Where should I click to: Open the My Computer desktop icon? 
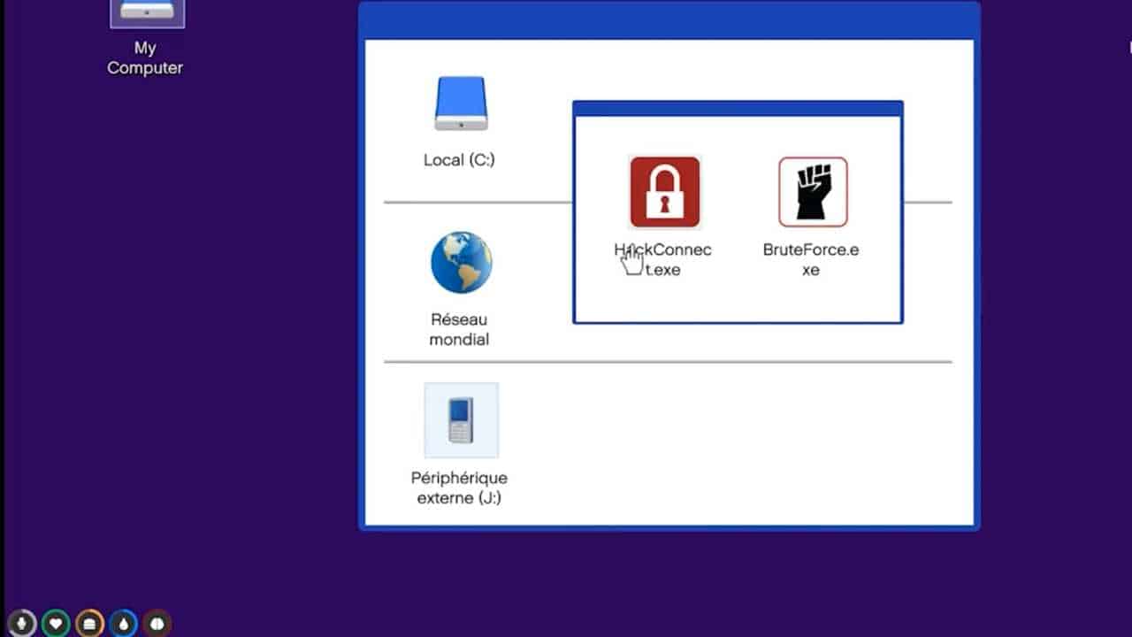click(x=147, y=12)
